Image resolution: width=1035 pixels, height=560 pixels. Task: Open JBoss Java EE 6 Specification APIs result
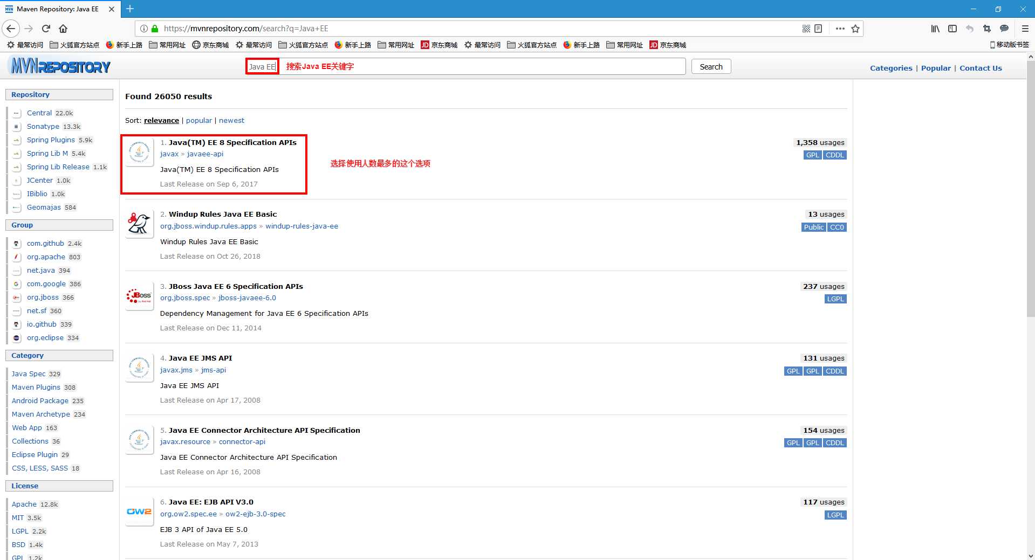[x=236, y=286]
